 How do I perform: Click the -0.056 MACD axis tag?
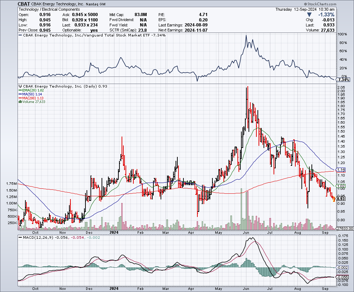[342, 277]
